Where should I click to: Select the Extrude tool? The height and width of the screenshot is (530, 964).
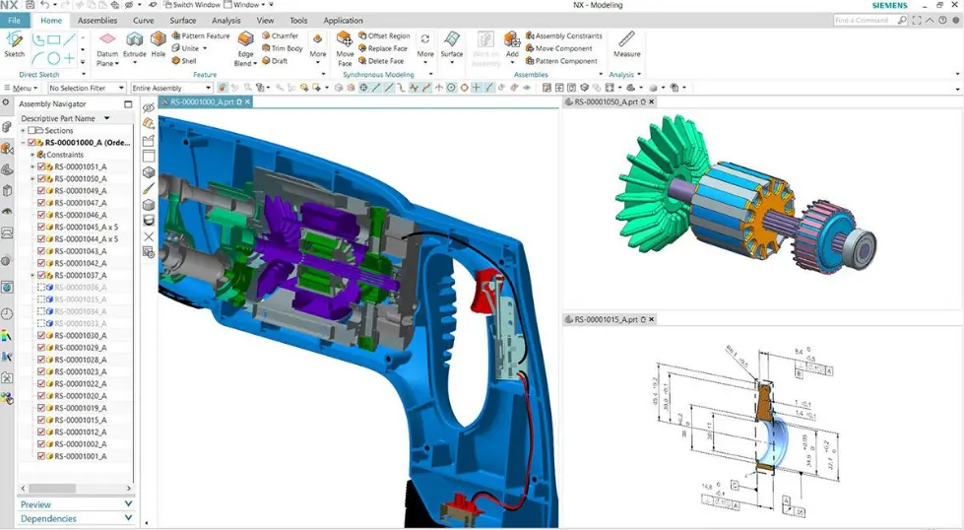135,44
